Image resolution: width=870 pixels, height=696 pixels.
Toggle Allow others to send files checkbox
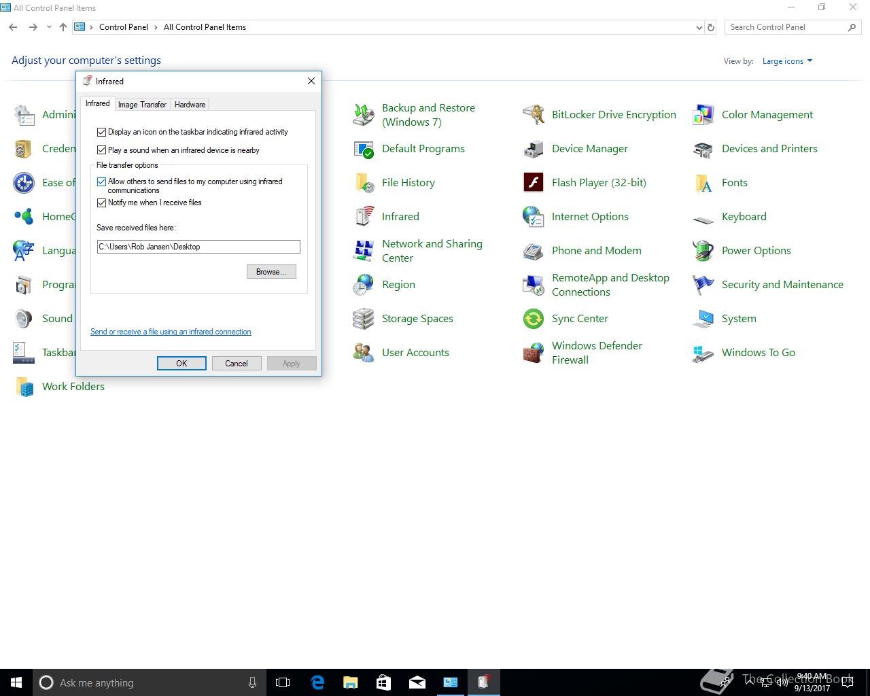click(101, 181)
